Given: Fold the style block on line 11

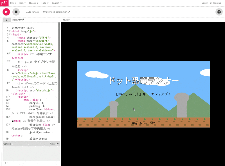Looking at the screenshot, I should pos(10,97).
